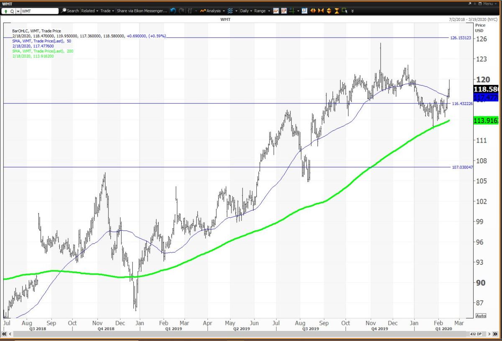Click the single-line chart icon
The width and height of the screenshot is (502, 341).
click(276, 10)
